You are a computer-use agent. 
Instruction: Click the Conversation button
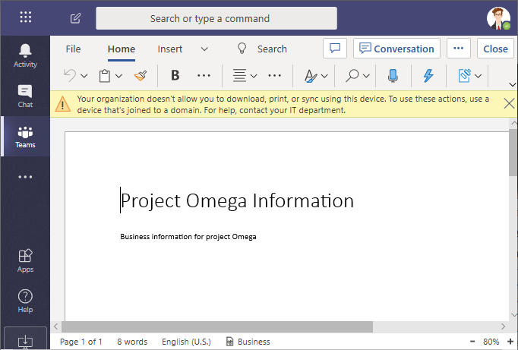(396, 49)
